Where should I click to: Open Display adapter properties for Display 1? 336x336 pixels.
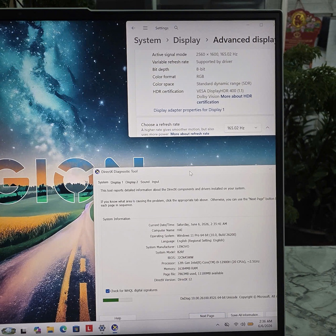click(189, 110)
